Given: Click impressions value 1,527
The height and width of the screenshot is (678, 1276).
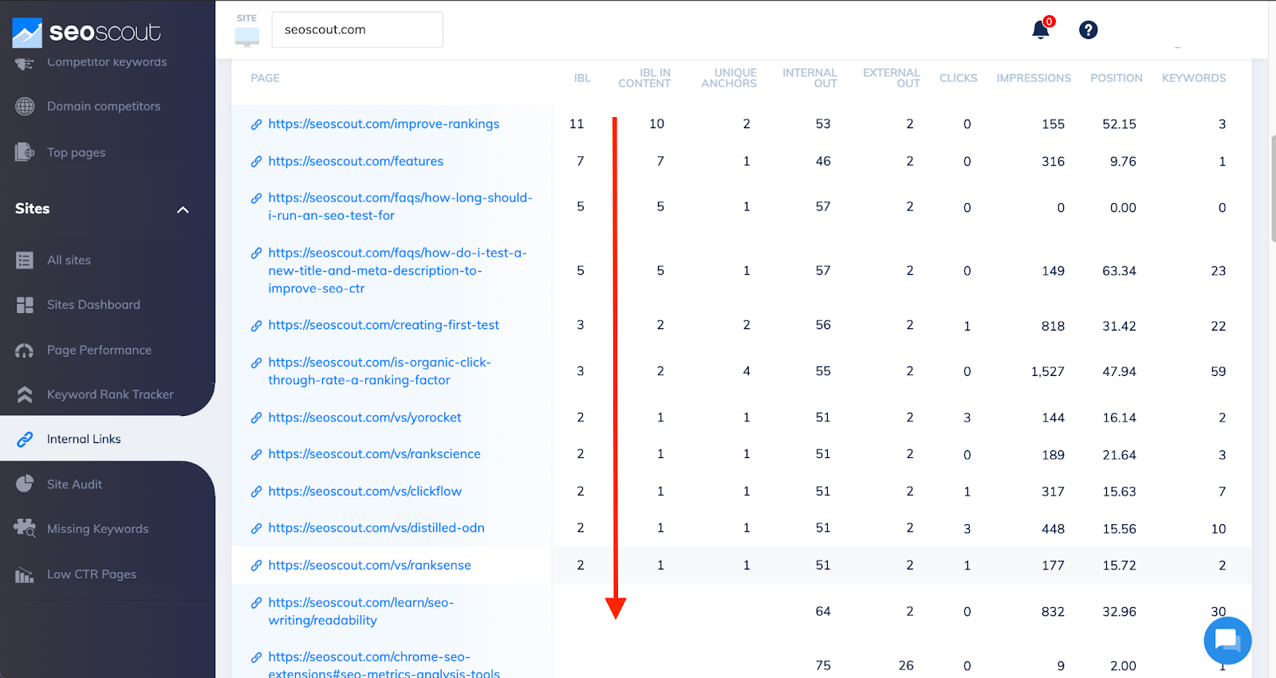Looking at the screenshot, I should 1047,371.
